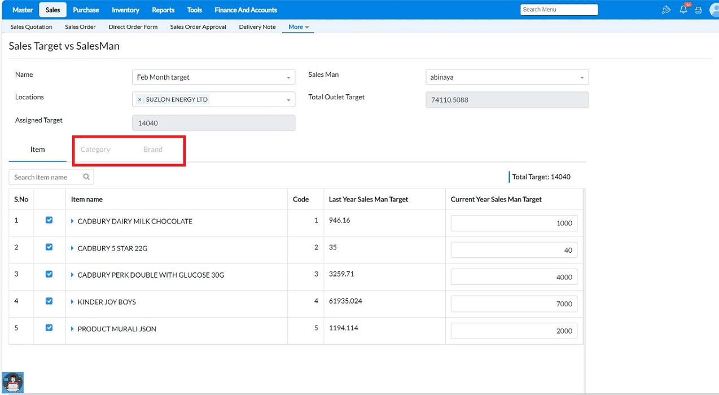Expand the KINDER JOY BOYS row arrow

pos(73,302)
